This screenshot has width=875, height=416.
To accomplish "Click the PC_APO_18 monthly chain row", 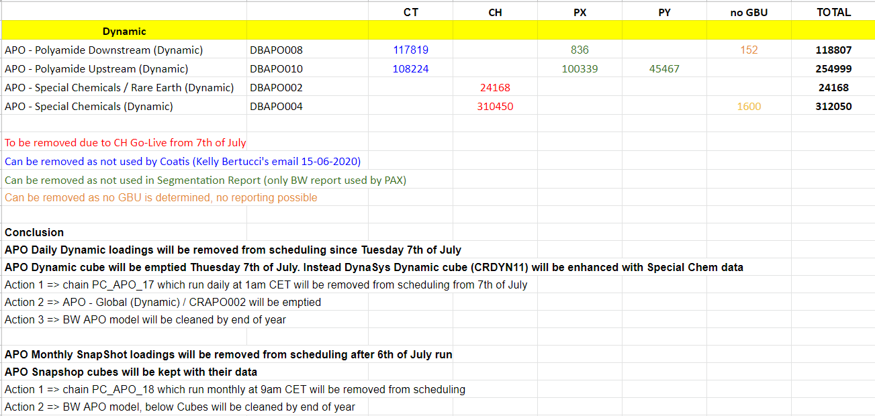I will [x=235, y=389].
